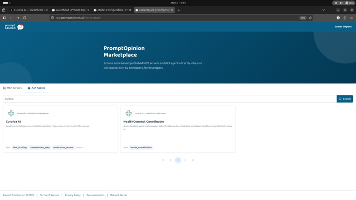Screen dimensions: 356x200
Task: Click Prompt Opinion, Inc. © 2026 text
Action: click(18, 195)
